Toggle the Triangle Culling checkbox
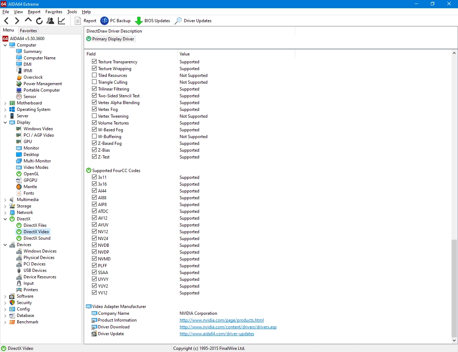Viewport: 458px width, 352px height. pyautogui.click(x=94, y=82)
